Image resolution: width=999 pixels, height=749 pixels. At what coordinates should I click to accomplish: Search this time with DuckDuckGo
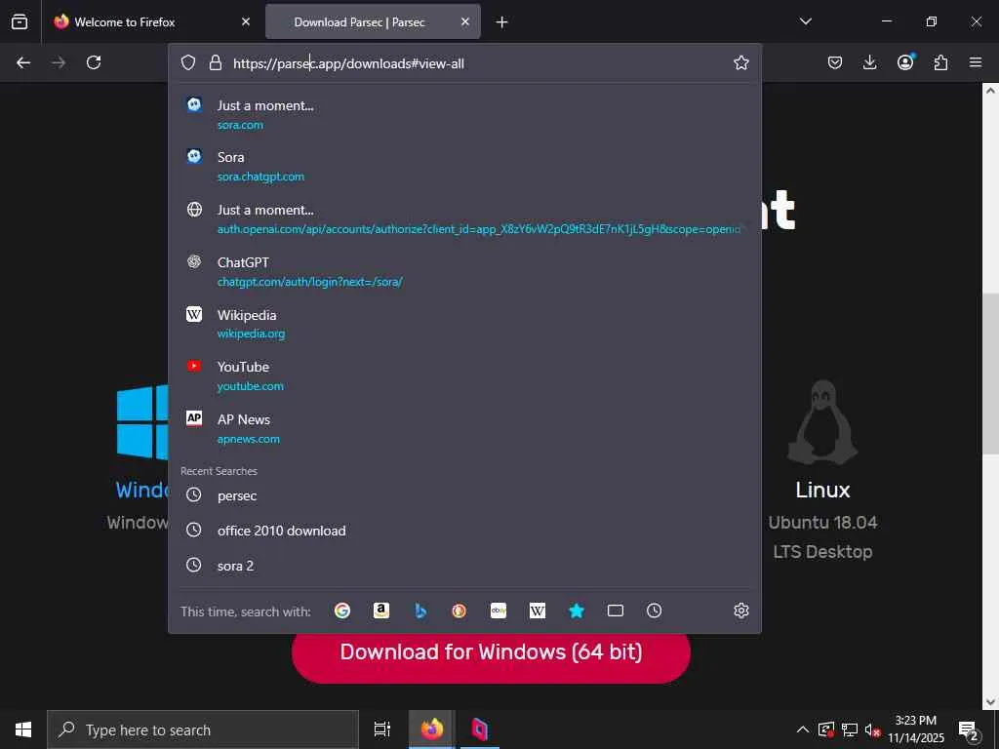(x=459, y=611)
